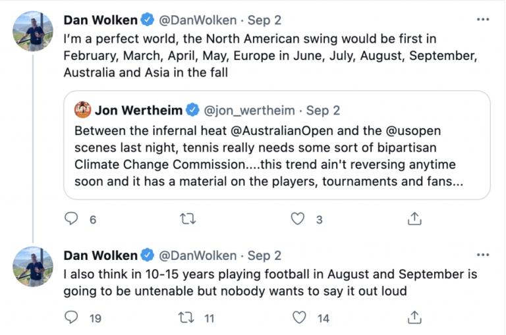Open Dan Wolken's avatar on second tweet
Screen dimensions: 506x335
point(33,266)
